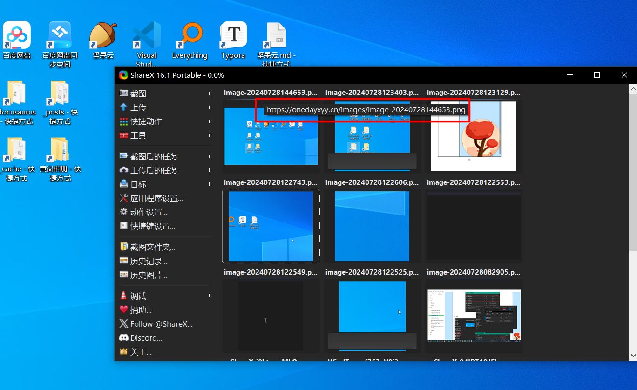Select thumbnail image-20240728122606
This screenshot has height=390, width=637.
tap(372, 226)
